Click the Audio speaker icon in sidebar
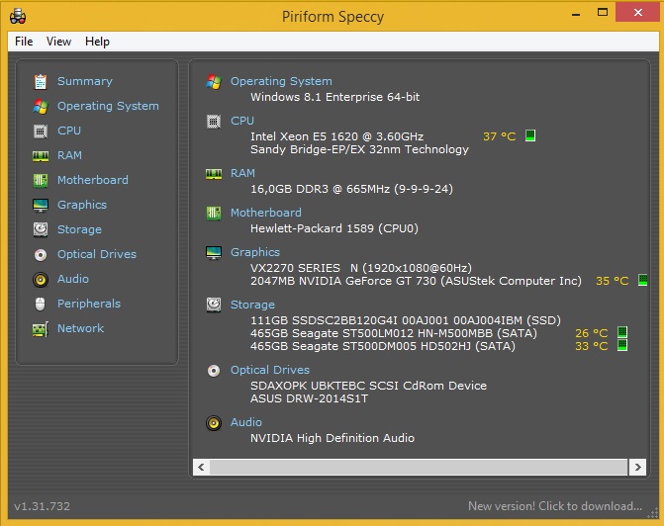This screenshot has height=526, width=664. pyautogui.click(x=41, y=279)
